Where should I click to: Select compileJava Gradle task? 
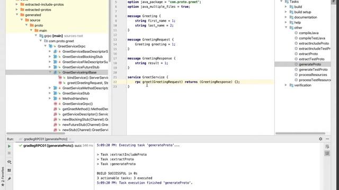tap(308, 33)
